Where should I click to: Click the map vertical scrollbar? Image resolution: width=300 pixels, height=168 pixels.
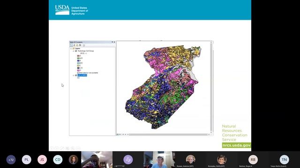[211, 87]
